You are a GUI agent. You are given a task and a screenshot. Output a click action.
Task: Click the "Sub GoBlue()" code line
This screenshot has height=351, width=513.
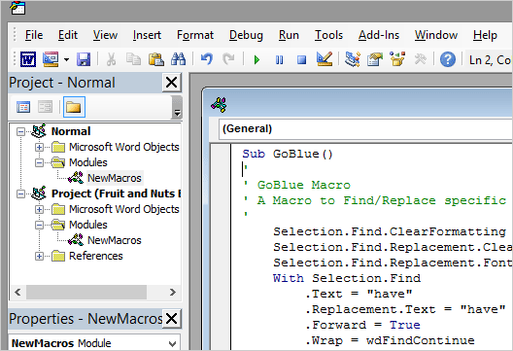[x=288, y=154]
